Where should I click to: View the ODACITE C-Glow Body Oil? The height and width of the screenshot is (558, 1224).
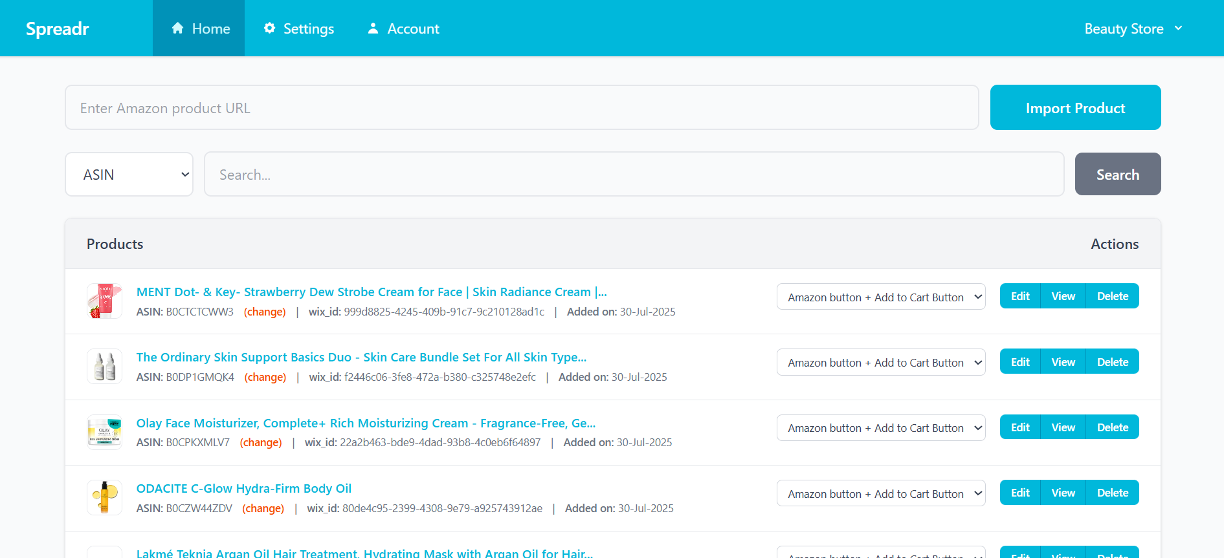pos(1063,493)
